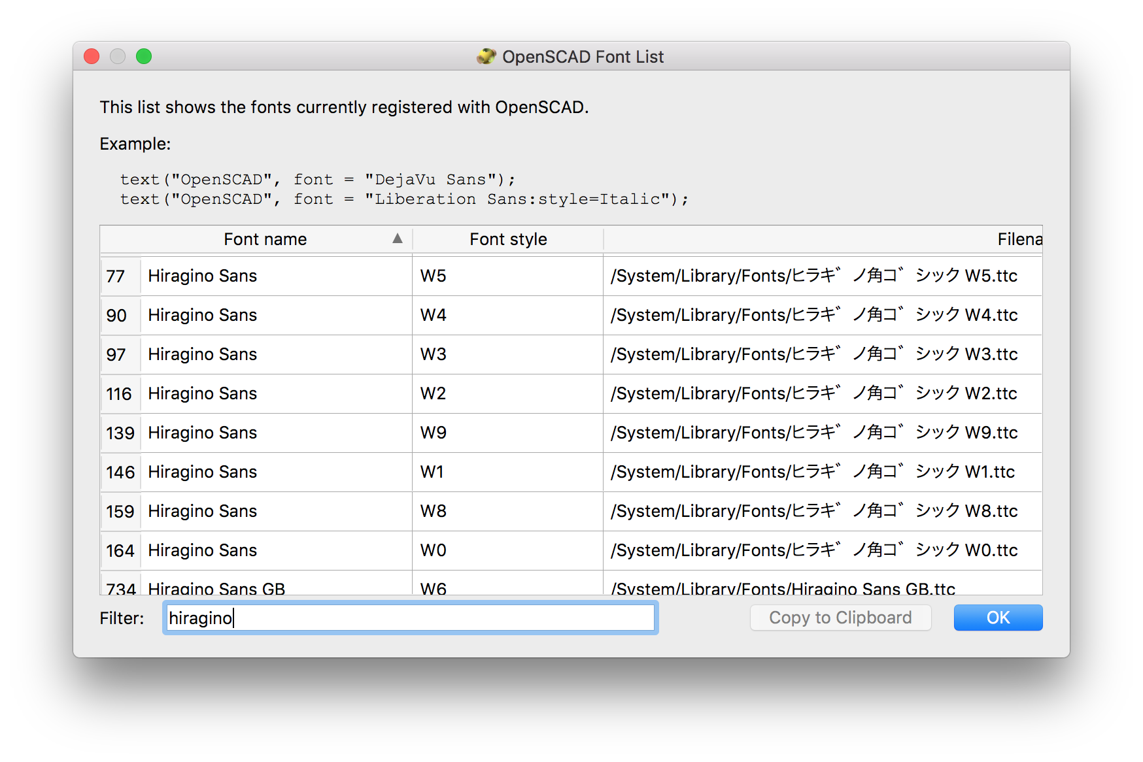This screenshot has height=762, width=1143.
Task: Select the file path ending in W2.ttc
Action: coord(823,394)
